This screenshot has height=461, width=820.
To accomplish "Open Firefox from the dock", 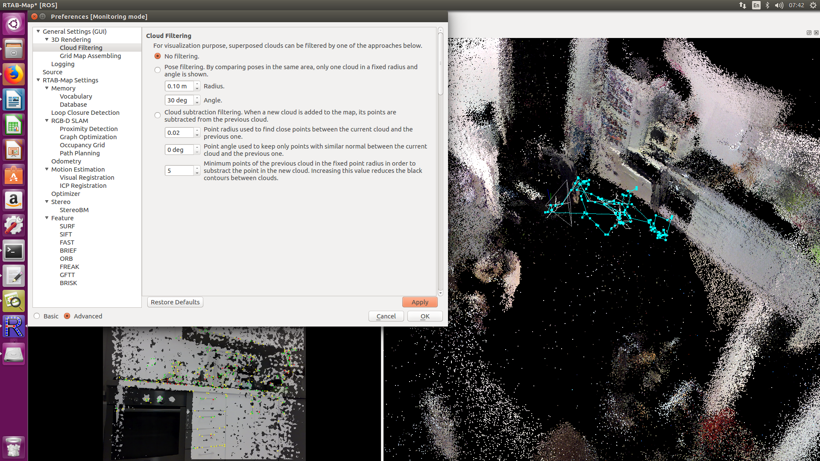I will click(x=14, y=75).
